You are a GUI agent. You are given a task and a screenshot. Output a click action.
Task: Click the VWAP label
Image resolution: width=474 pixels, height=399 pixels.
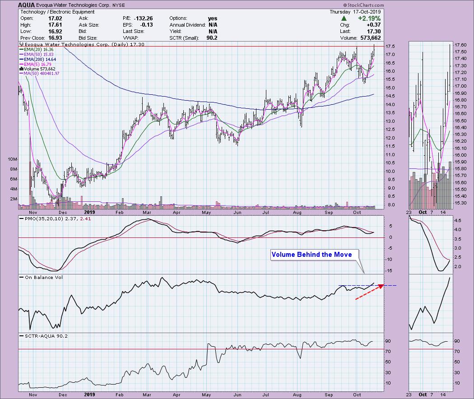click(130, 38)
